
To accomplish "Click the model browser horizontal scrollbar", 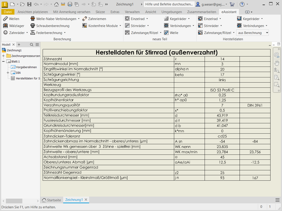I will coord(14,201).
